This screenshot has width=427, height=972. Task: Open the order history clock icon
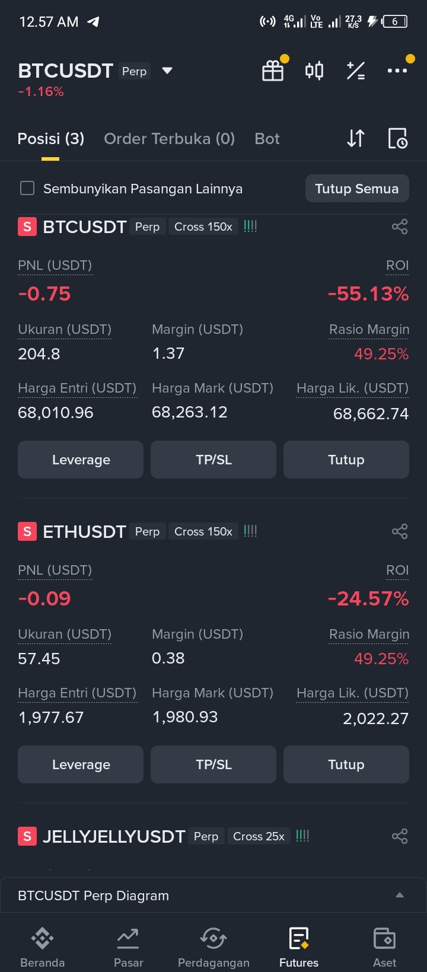tap(397, 138)
